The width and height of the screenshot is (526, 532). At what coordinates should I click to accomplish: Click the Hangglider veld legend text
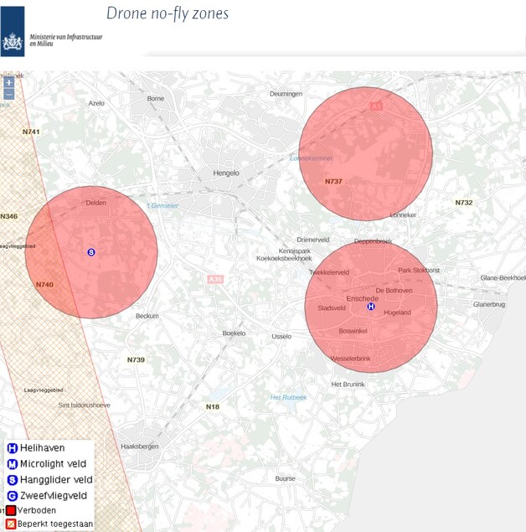pos(56,480)
